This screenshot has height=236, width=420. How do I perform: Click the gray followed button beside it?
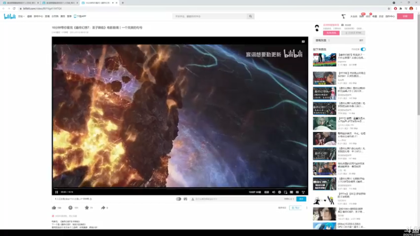coord(353,33)
